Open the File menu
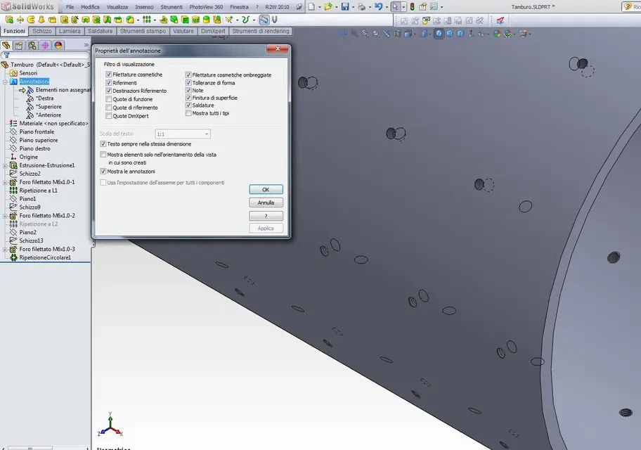This screenshot has width=641, height=450. (x=70, y=7)
